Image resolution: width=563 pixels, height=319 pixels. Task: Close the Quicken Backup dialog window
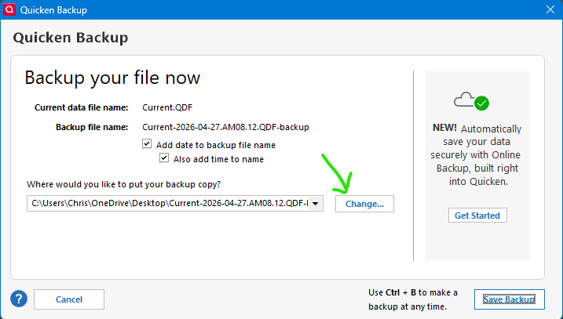[x=550, y=9]
